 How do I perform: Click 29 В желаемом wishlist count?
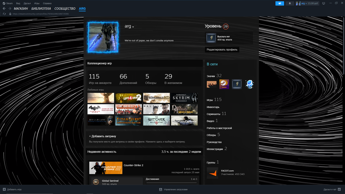[x=173, y=79]
